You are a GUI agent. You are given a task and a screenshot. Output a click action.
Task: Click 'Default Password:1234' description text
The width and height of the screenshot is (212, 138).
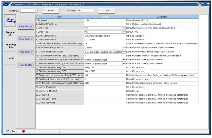coord(137,20)
